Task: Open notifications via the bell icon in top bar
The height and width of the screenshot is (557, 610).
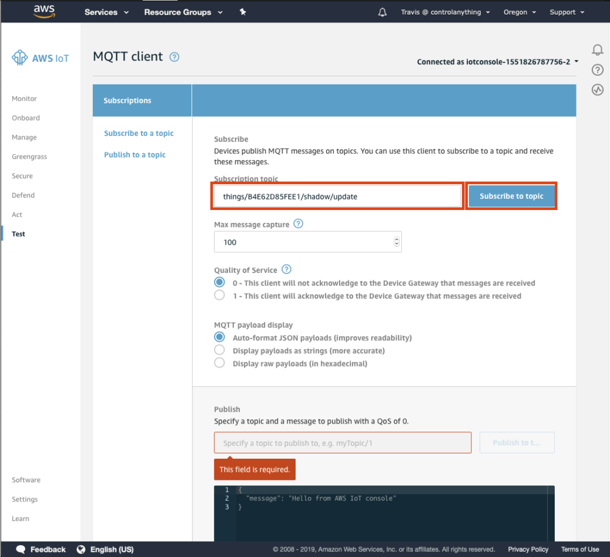Action: [x=382, y=12]
